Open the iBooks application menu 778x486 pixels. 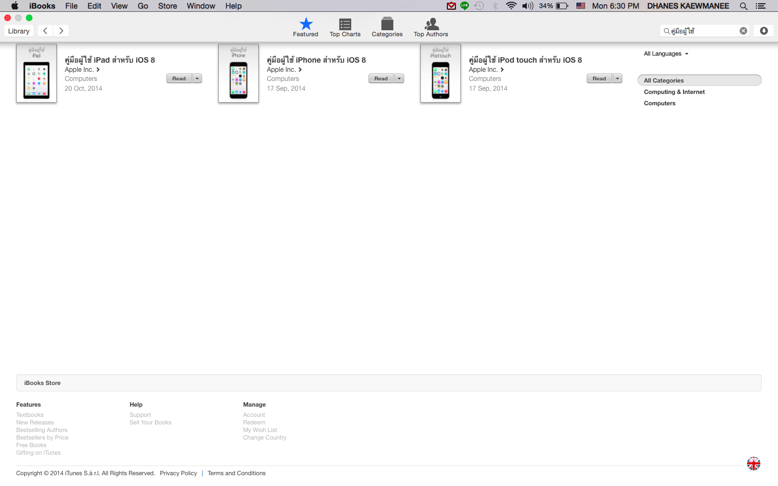coord(42,6)
